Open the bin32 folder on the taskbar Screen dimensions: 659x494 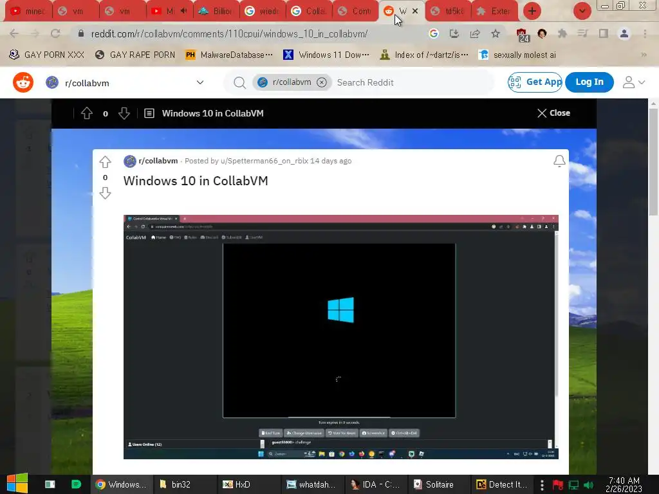pyautogui.click(x=184, y=484)
